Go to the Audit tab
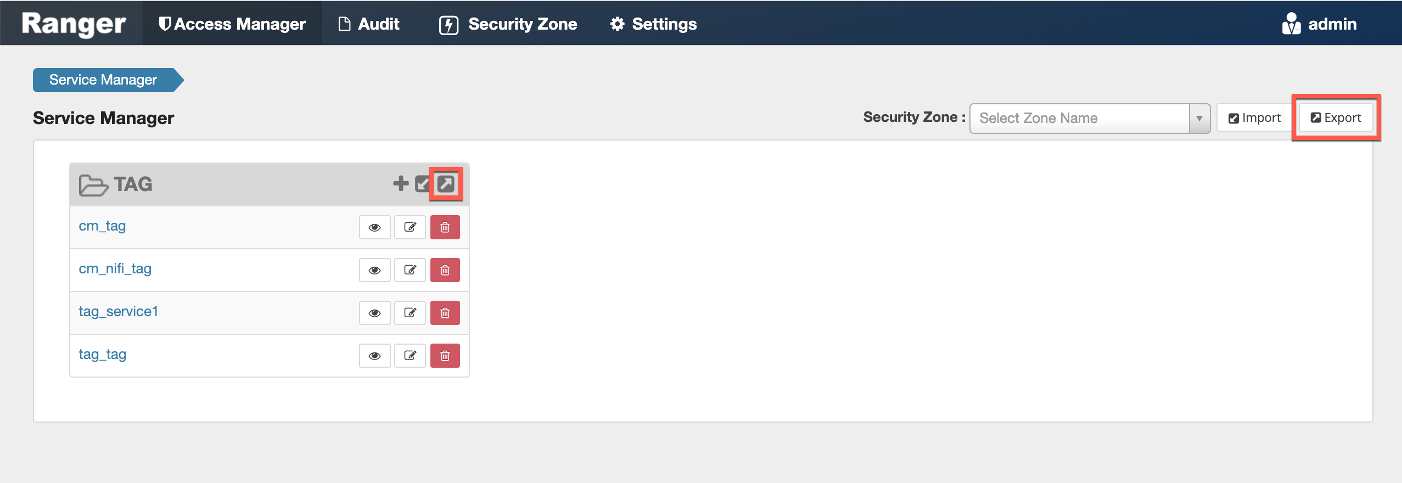The height and width of the screenshot is (483, 1402). (x=369, y=24)
